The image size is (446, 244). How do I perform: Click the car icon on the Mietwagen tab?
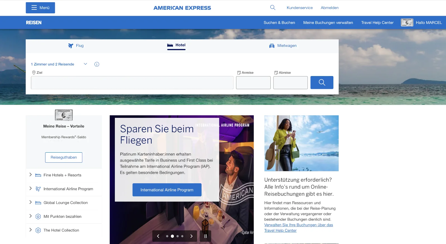tap(272, 46)
